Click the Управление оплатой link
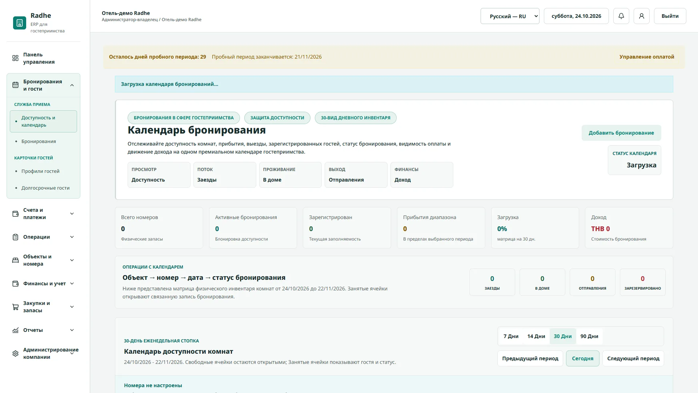 (x=647, y=57)
